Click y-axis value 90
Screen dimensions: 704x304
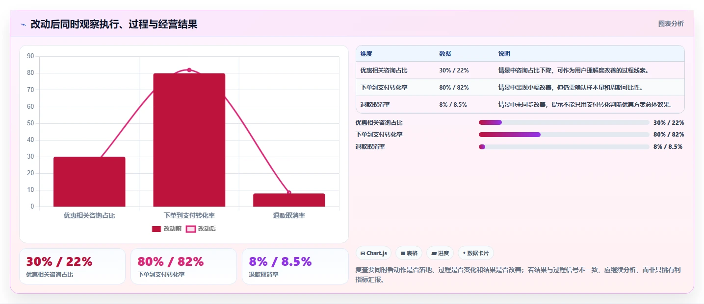click(x=30, y=56)
